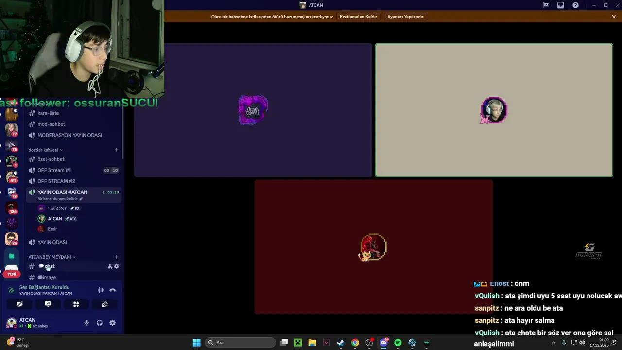Viewport: 622px width, 350px height.
Task: Toggle noise suppression waveform icon
Action: coord(101,290)
